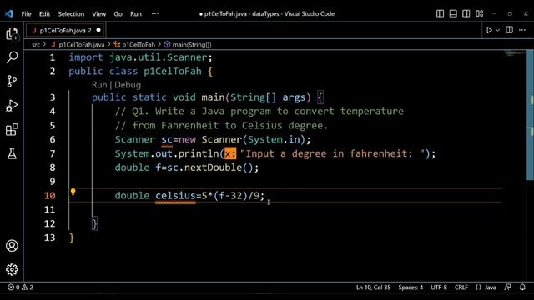Open the Explorer view in activity bar
The width and height of the screenshot is (534, 300).
click(x=12, y=34)
